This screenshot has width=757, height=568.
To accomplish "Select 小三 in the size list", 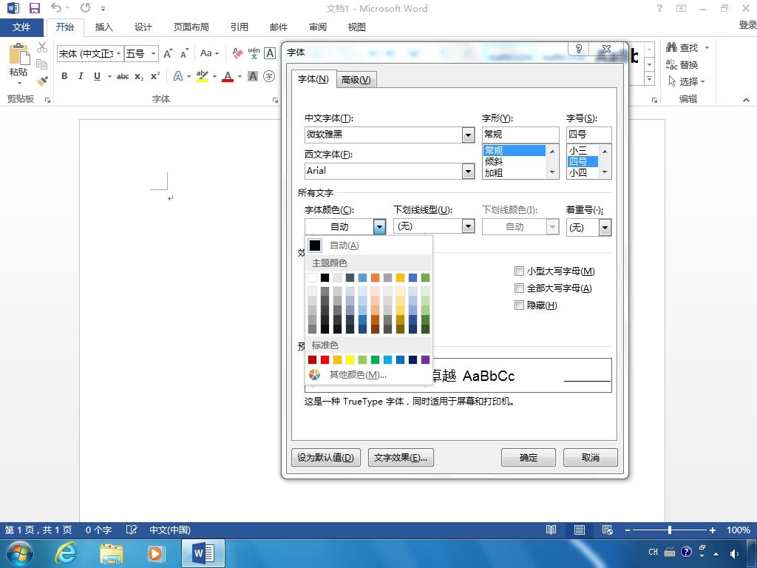I will coord(583,151).
